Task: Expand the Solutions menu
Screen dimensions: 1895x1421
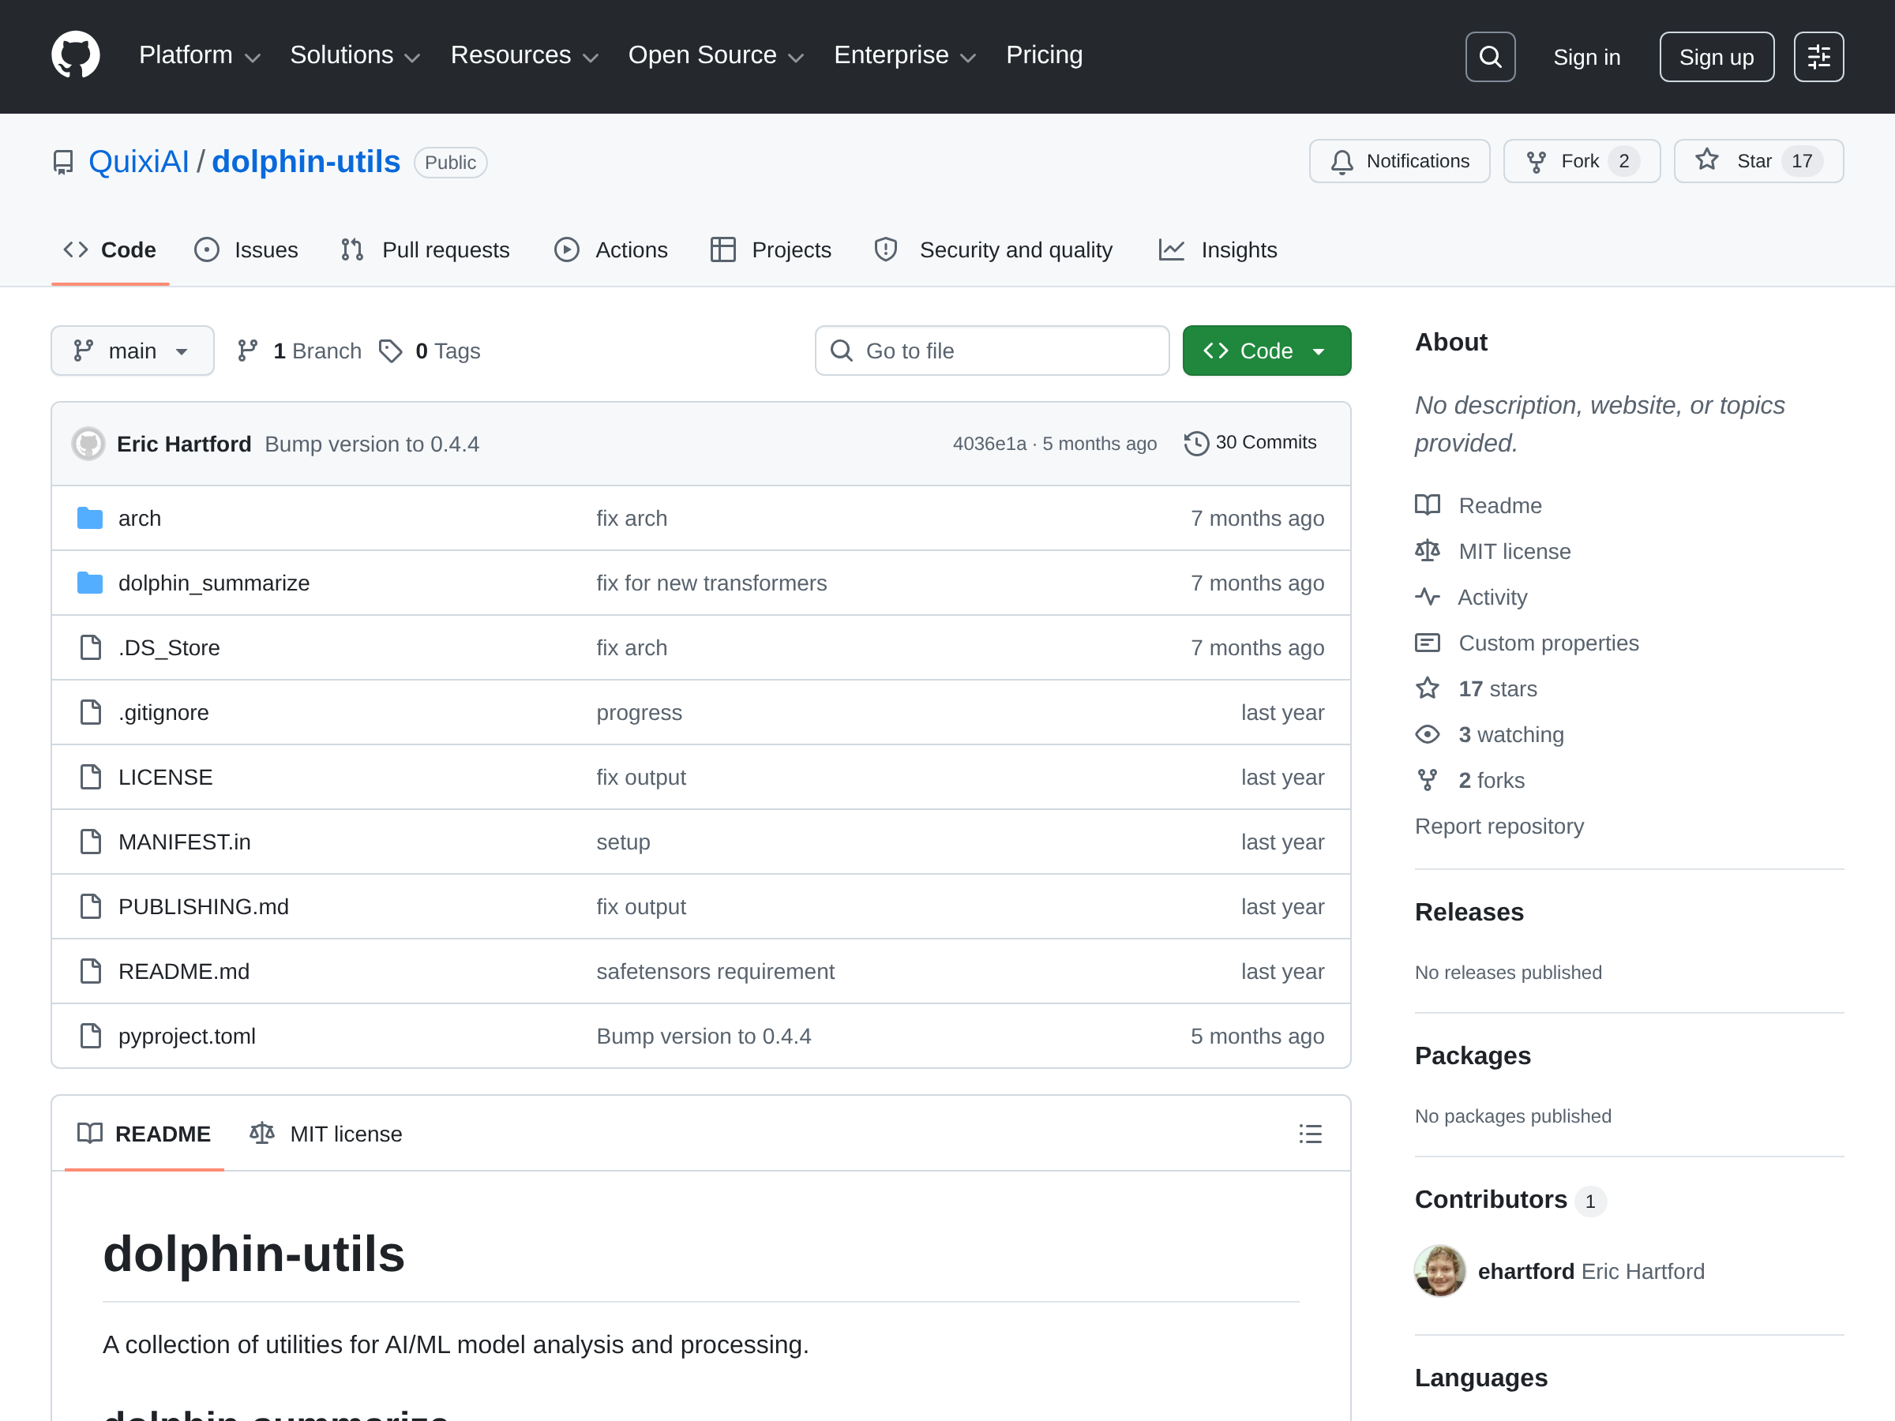Action: coord(355,56)
